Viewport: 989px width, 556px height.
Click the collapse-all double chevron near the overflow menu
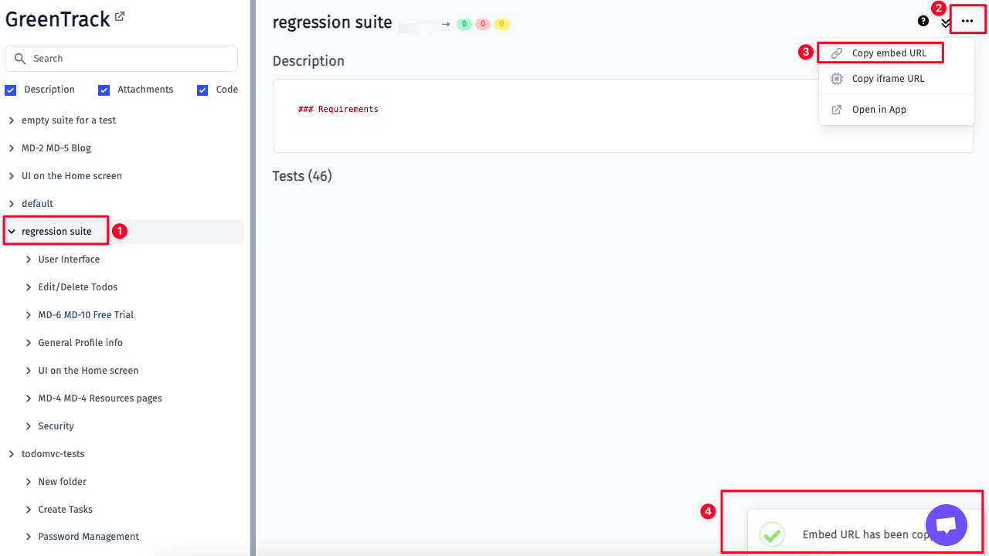click(945, 23)
